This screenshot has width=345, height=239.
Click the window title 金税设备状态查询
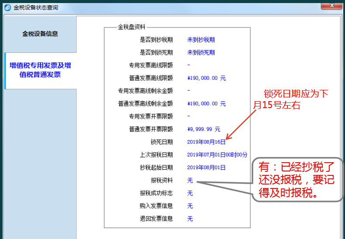36,8
